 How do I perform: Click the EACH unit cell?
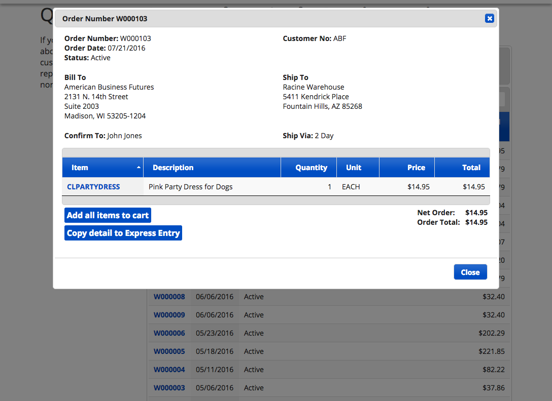351,187
